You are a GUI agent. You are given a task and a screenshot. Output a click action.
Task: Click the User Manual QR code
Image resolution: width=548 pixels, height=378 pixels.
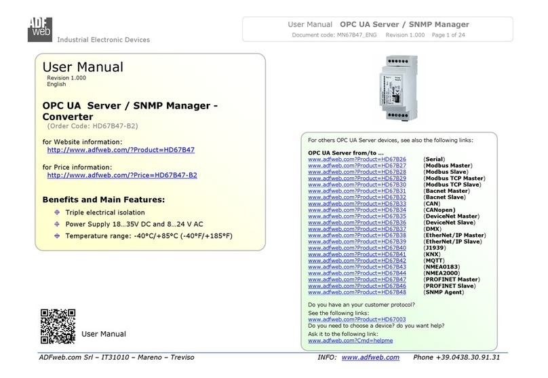(58, 326)
